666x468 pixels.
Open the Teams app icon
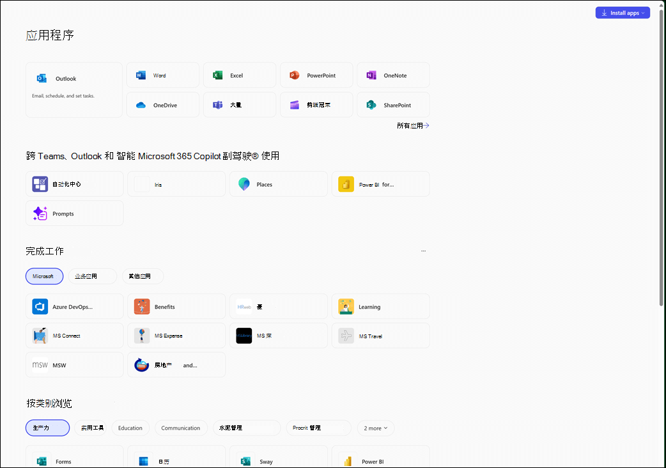[217, 105]
